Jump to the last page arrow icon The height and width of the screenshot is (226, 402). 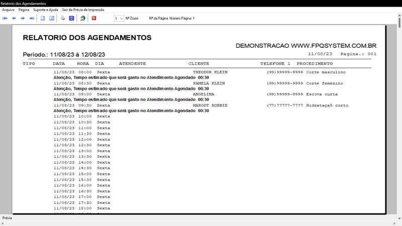click(32, 18)
